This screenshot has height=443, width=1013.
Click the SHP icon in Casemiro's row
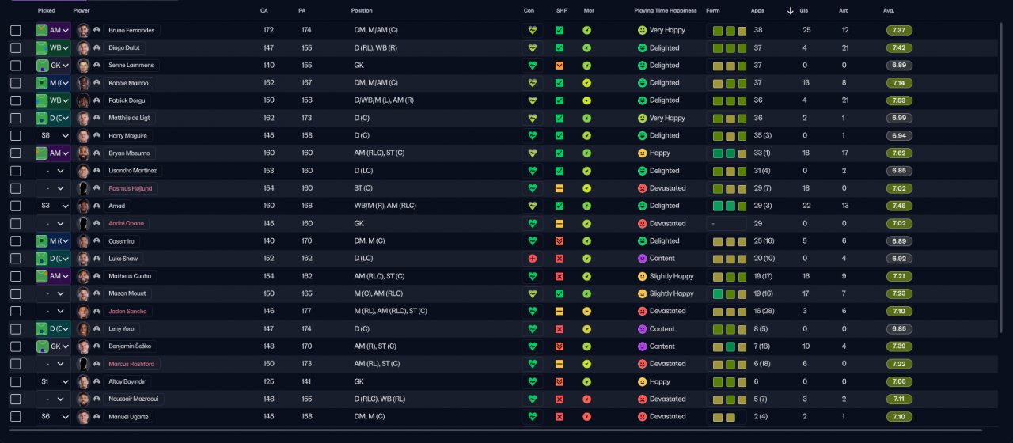(560, 241)
